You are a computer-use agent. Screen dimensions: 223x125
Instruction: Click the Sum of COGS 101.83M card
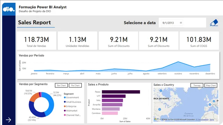199,41
